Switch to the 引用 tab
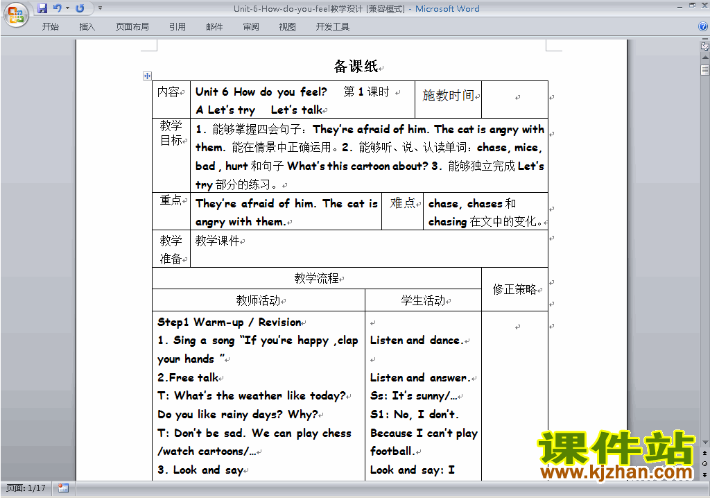The width and height of the screenshot is (710, 498). 177,27
